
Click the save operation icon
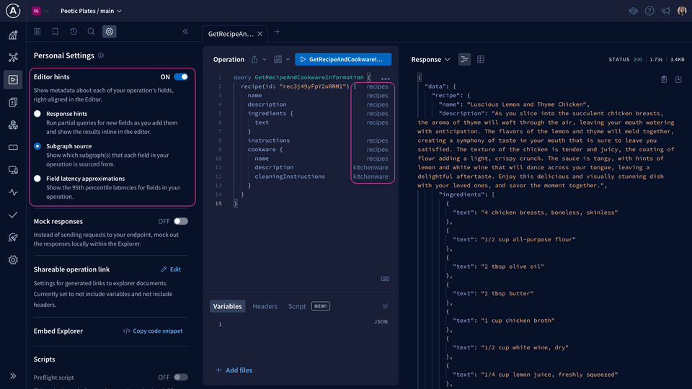click(x=278, y=60)
